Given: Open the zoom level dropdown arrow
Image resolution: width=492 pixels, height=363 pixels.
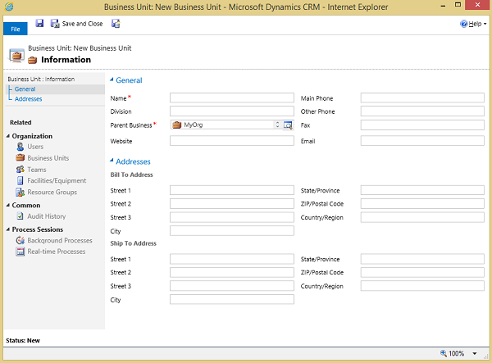Looking at the screenshot, I should click(475, 353).
